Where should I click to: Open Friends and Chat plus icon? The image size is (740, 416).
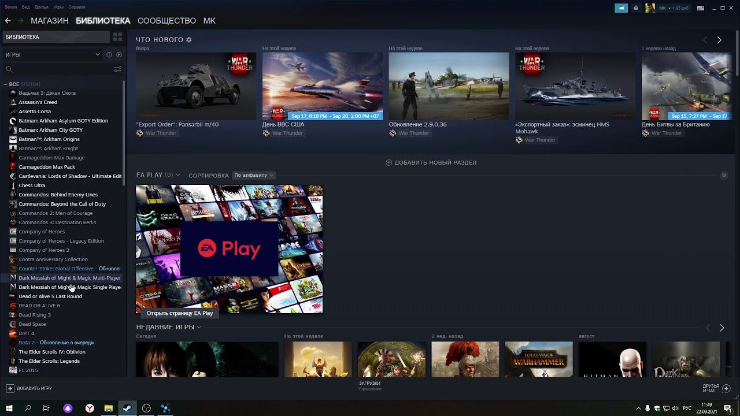(x=727, y=388)
